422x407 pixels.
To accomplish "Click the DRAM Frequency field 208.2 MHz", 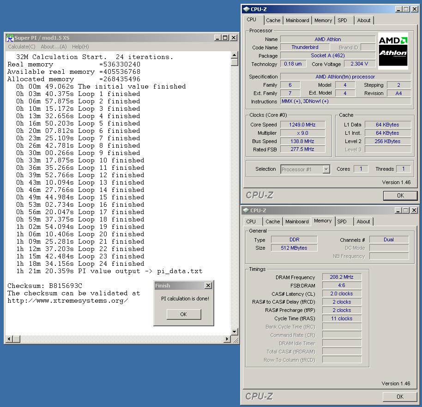I will pos(342,277).
